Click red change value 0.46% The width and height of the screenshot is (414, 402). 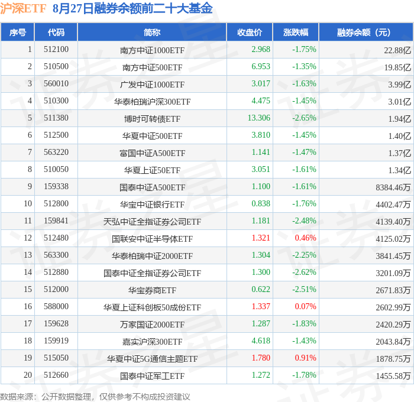coord(305,238)
